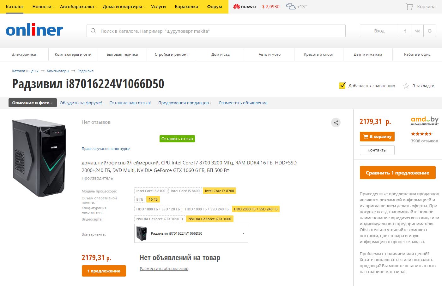This screenshot has height=286, width=442.
Task: Open Бытовая техника category
Action: tap(122, 54)
